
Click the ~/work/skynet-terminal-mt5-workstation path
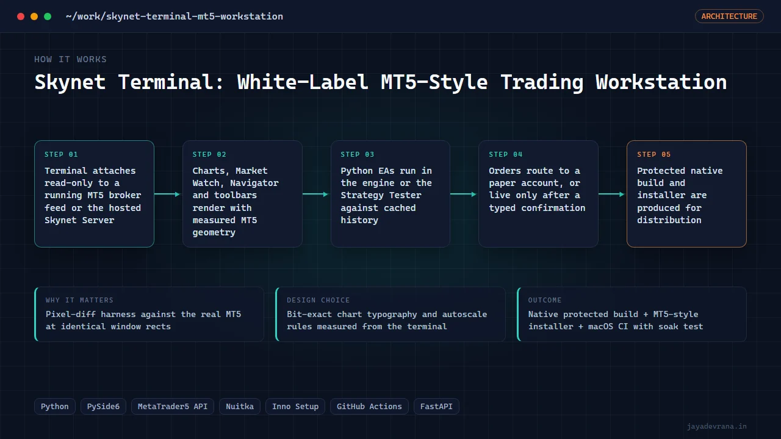[x=175, y=16]
